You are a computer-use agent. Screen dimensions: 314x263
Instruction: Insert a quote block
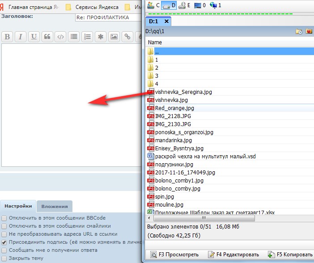point(47,37)
